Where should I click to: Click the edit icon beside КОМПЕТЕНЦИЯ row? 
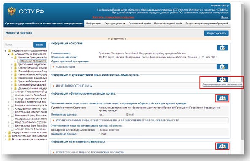[x=222, y=67]
